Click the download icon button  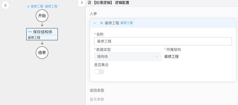(x=5, y=5)
